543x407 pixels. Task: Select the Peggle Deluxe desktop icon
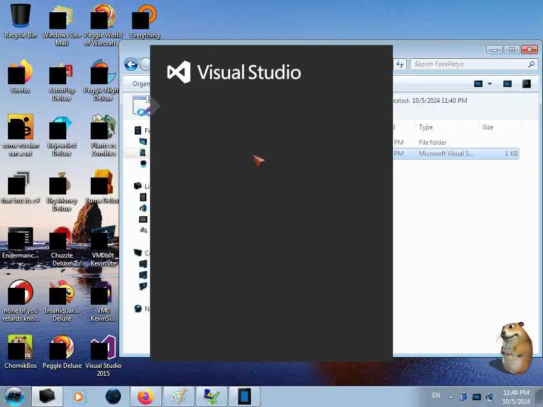(x=62, y=352)
